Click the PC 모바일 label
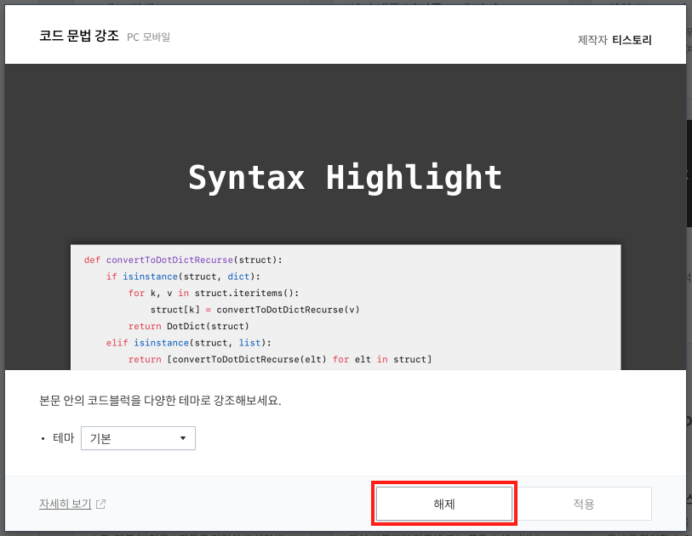 coord(149,37)
